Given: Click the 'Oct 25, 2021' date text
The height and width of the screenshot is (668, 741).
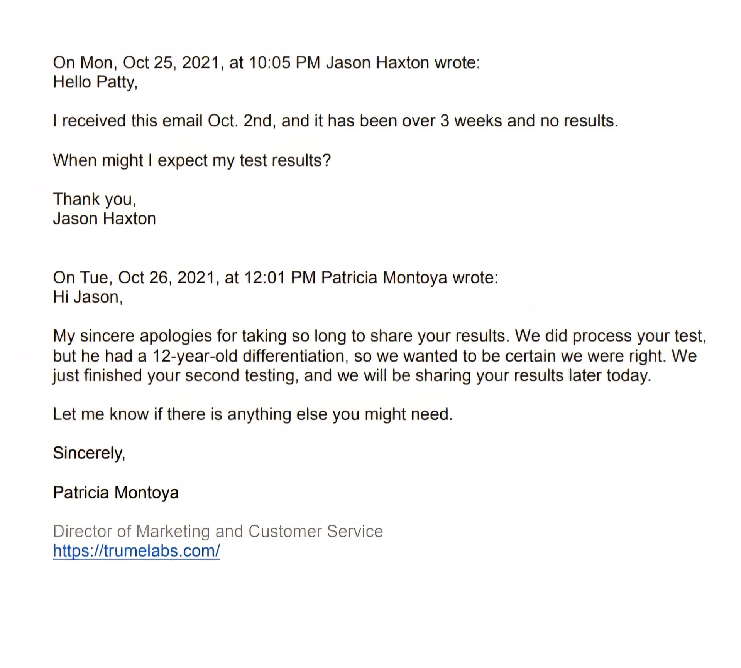Looking at the screenshot, I should pyautogui.click(x=173, y=63).
